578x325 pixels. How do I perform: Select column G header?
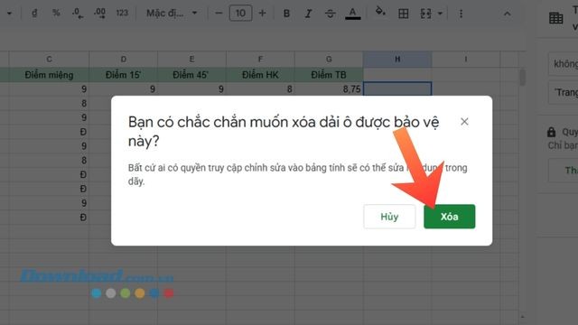pyautogui.click(x=329, y=59)
